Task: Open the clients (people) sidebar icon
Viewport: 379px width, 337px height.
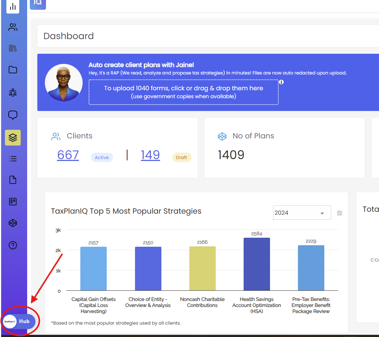Action: pos(13,27)
